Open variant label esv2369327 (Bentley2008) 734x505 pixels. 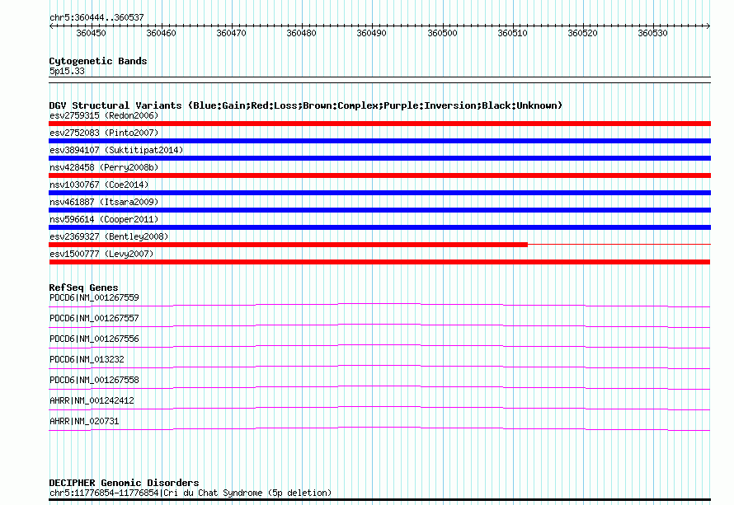109,236
